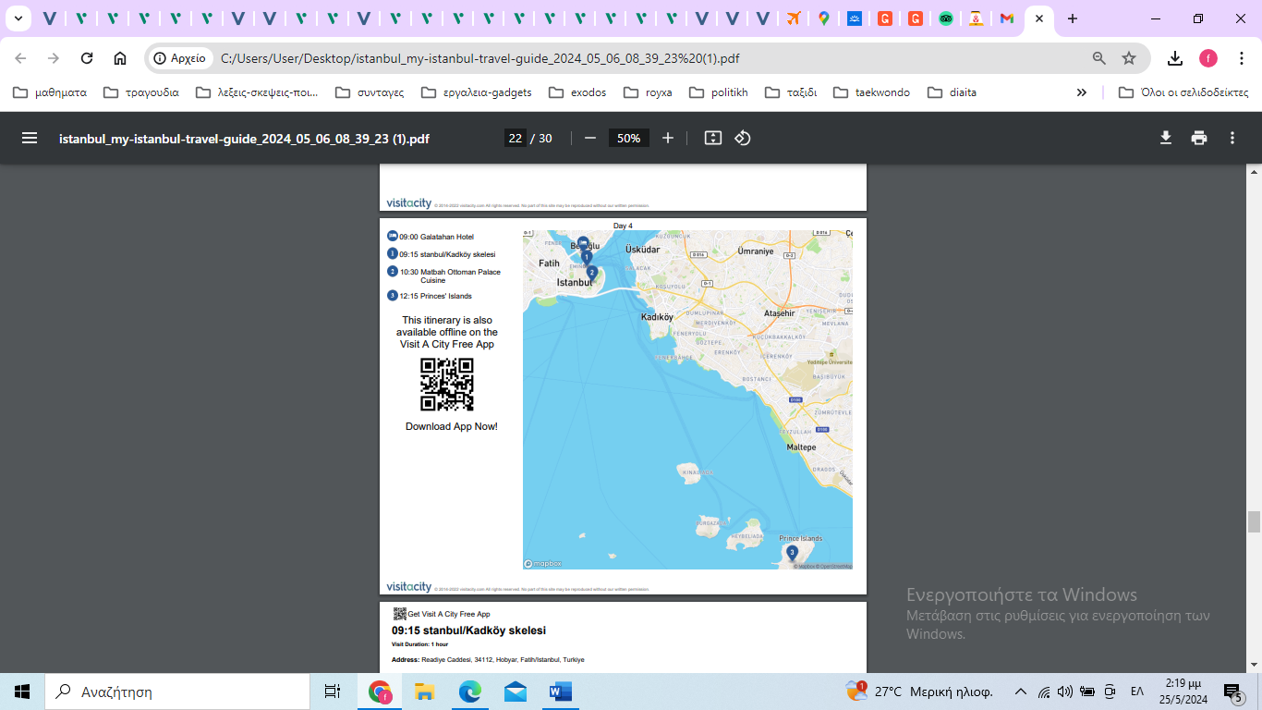The width and height of the screenshot is (1262, 710).
Task: Open a new browser tab
Action: [1072, 18]
